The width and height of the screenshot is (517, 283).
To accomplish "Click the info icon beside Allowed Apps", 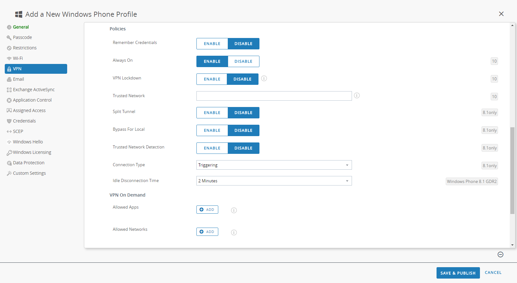I will (x=234, y=210).
